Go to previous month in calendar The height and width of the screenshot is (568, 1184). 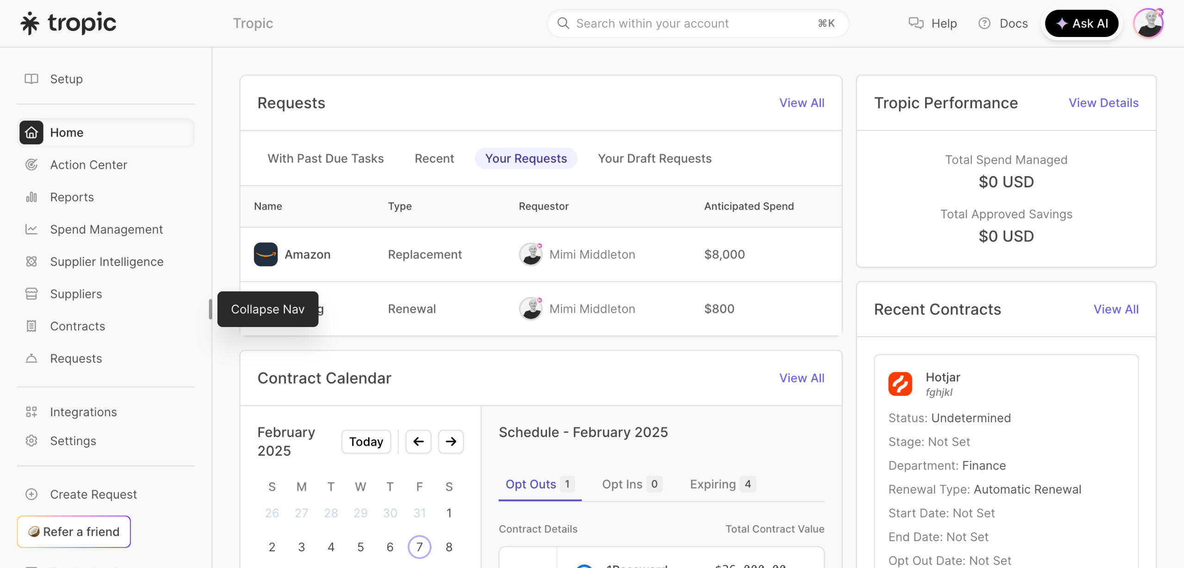pyautogui.click(x=418, y=442)
